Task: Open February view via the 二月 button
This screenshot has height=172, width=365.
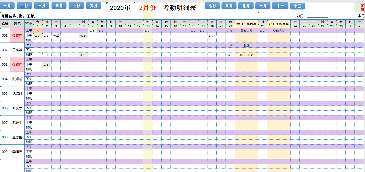Action: coord(24,5)
